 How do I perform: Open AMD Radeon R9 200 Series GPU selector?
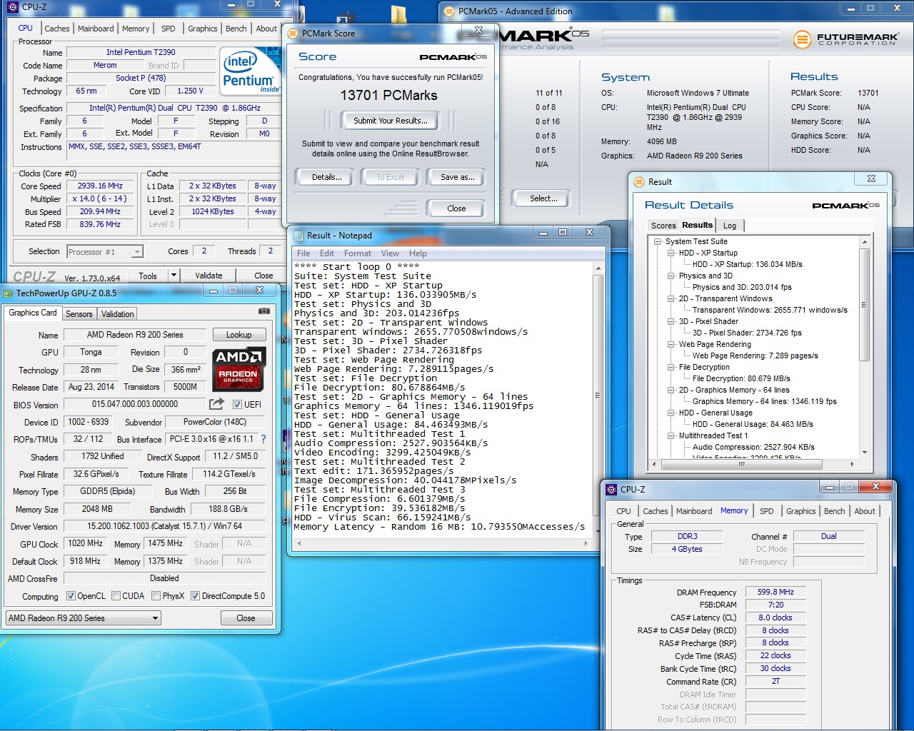coord(84,618)
